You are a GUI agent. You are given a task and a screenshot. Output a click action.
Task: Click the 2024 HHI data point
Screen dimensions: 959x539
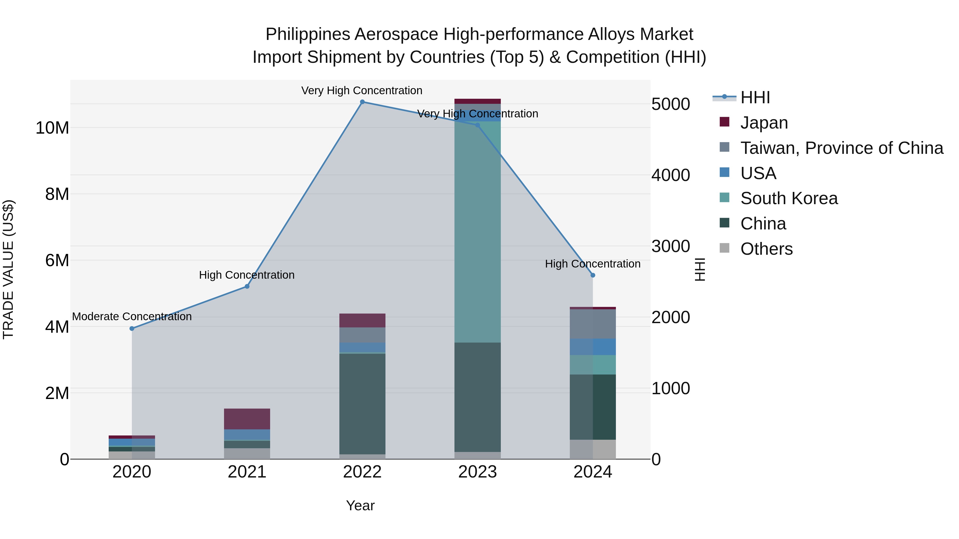593,275
